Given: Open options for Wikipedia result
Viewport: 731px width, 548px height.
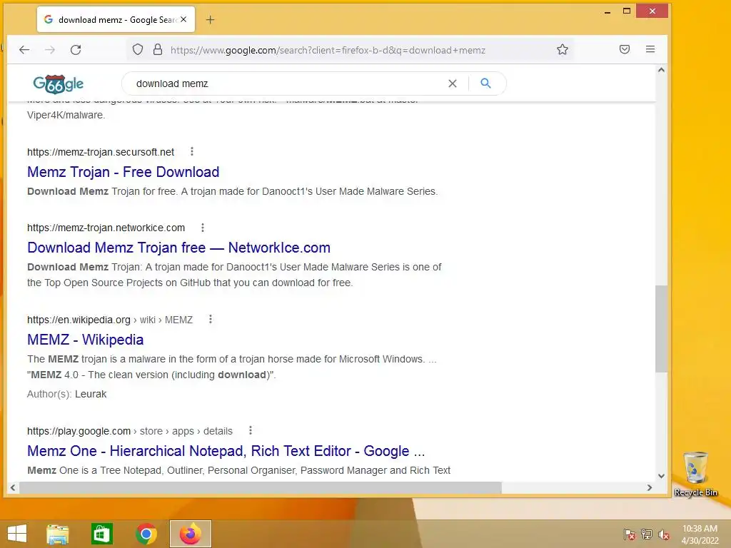Looking at the screenshot, I should (x=211, y=319).
